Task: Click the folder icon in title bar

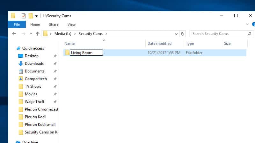Action: tap(13, 16)
